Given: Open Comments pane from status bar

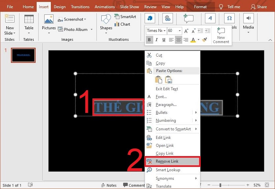Looking at the screenshot, I should click(x=134, y=185).
